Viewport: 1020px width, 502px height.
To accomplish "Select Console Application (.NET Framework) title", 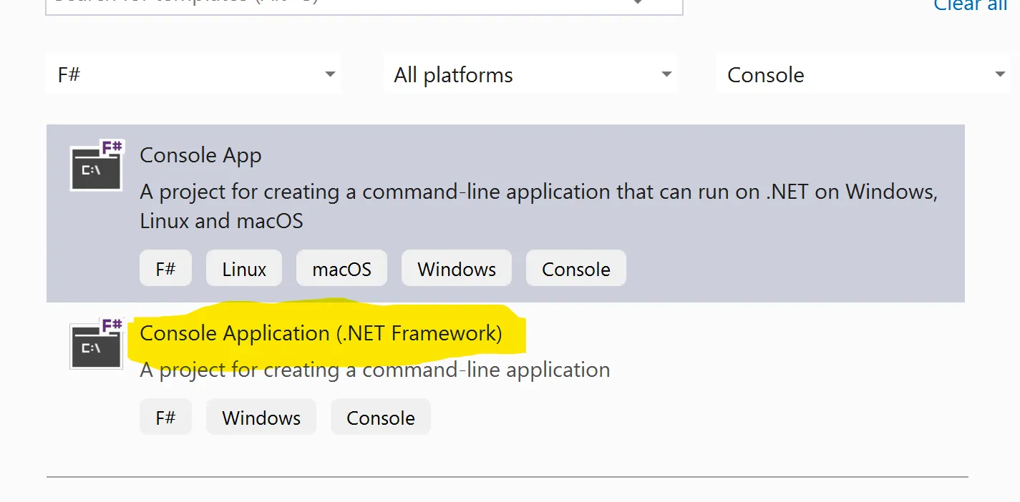I will (x=321, y=333).
